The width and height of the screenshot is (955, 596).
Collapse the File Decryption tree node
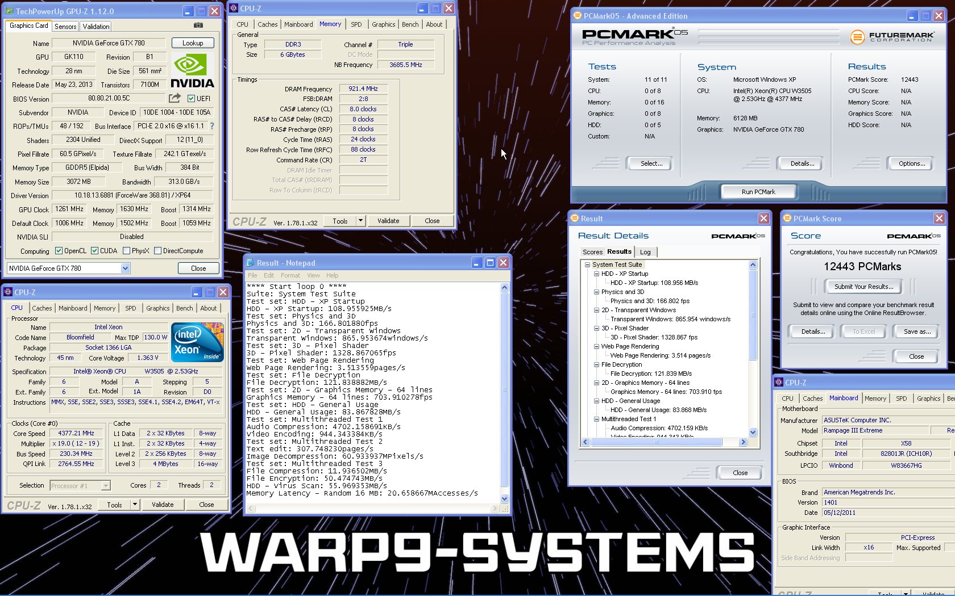pyautogui.click(x=596, y=364)
